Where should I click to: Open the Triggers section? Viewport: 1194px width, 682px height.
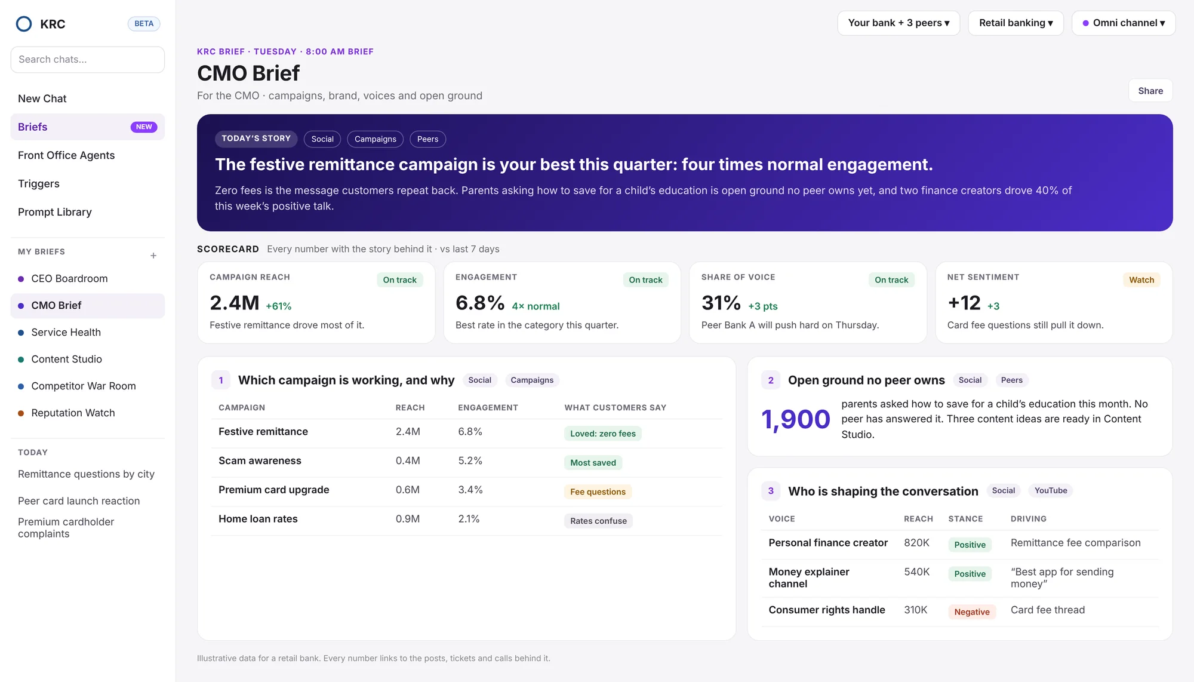tap(88, 184)
